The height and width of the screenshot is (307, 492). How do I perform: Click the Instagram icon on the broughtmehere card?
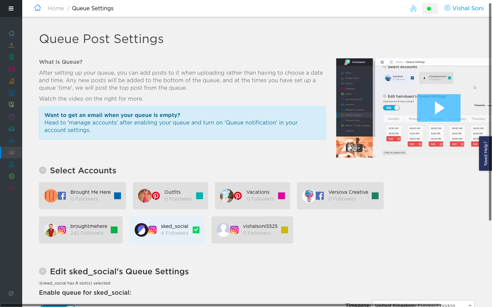(62, 230)
